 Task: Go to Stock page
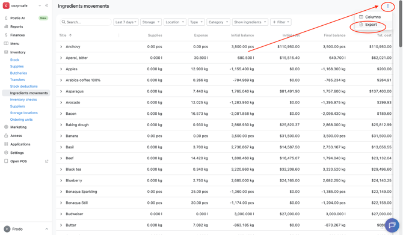click(14, 60)
